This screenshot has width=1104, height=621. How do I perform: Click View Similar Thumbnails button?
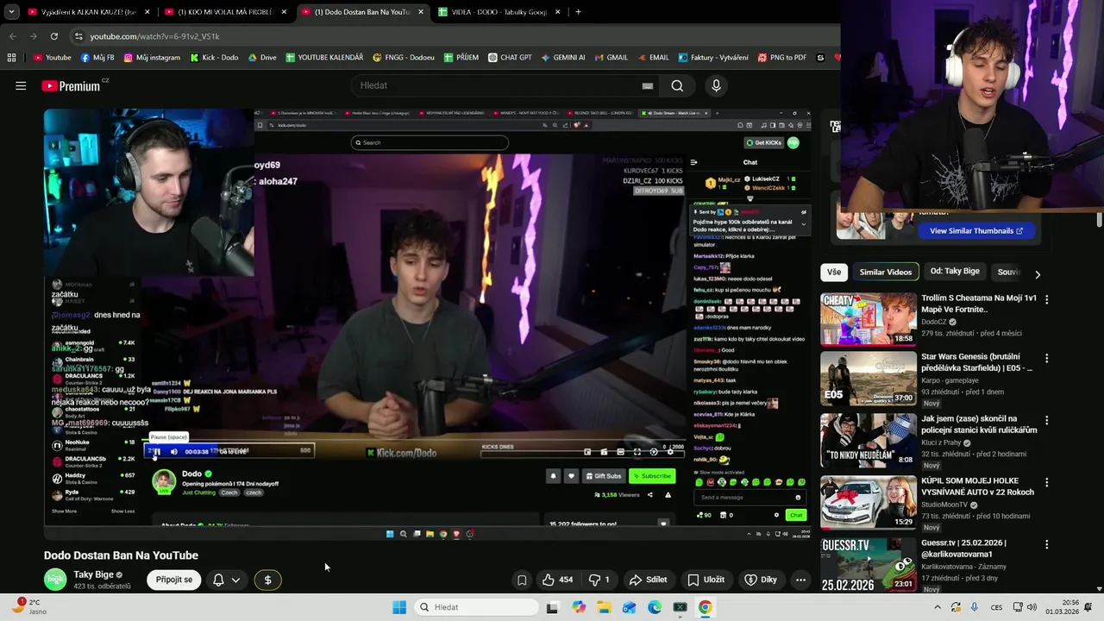tap(976, 231)
